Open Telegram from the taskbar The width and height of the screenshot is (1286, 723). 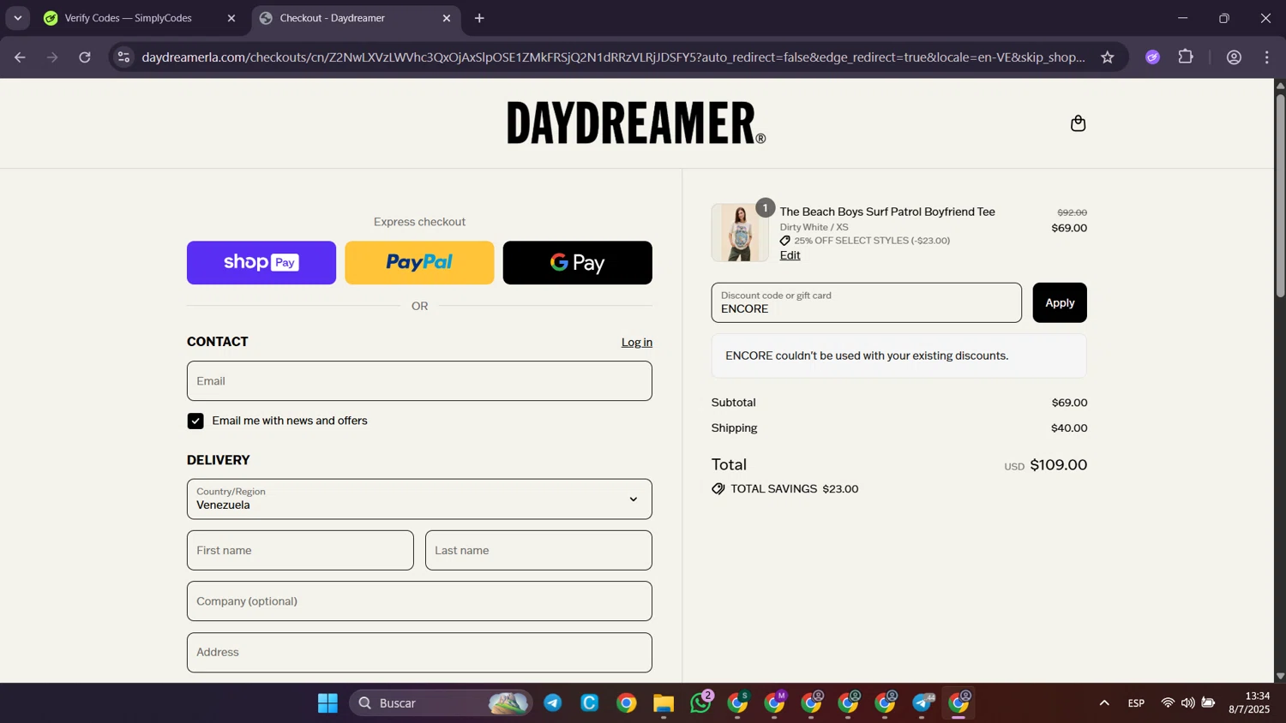click(553, 703)
